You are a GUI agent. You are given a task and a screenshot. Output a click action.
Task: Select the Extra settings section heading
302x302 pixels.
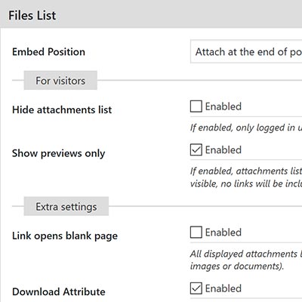click(66, 206)
